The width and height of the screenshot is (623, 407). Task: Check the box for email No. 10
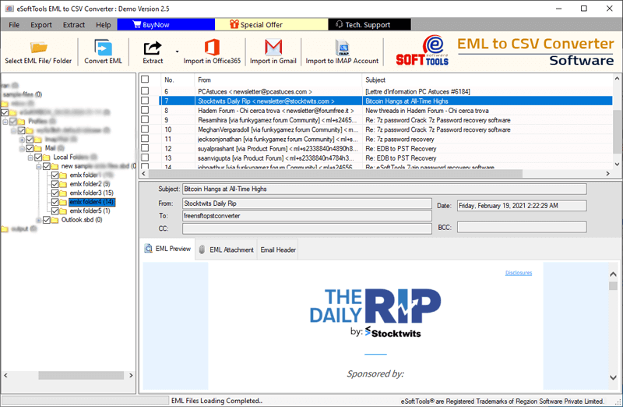(145, 129)
